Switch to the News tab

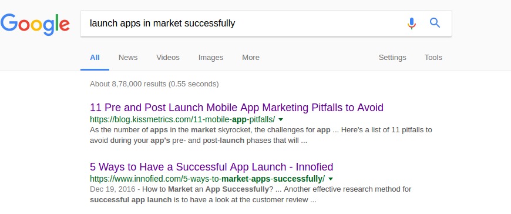pyautogui.click(x=128, y=58)
